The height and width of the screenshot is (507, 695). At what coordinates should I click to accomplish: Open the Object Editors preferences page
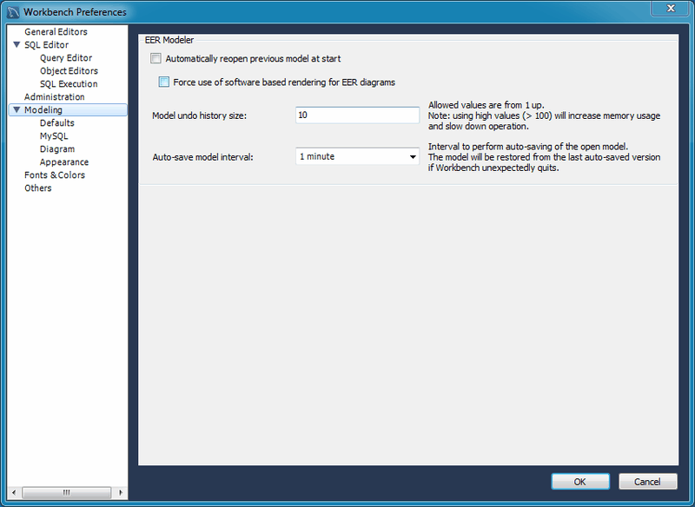click(x=69, y=71)
